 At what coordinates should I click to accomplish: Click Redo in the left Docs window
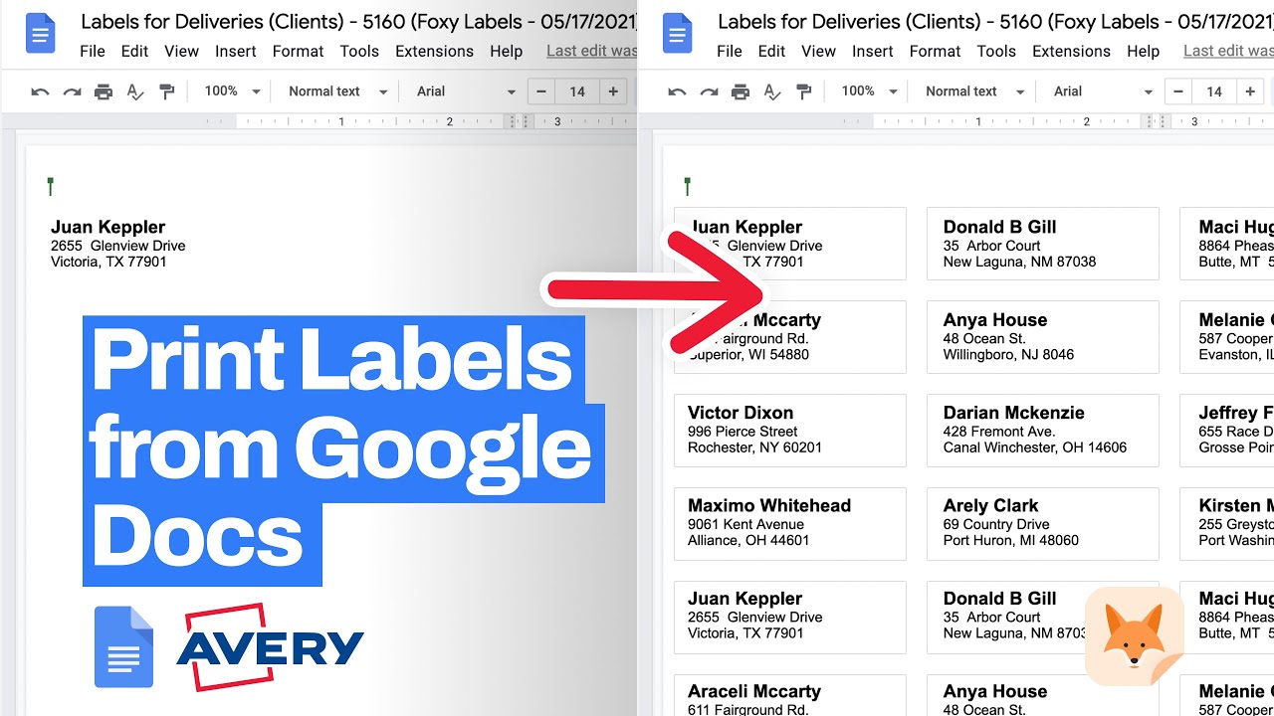tap(72, 91)
